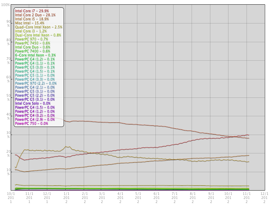Click the 70% vertical axis label

click(8, 61)
